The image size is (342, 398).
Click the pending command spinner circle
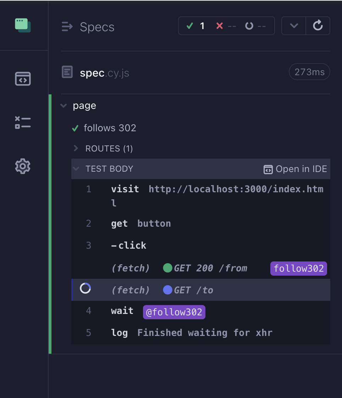tap(85, 288)
